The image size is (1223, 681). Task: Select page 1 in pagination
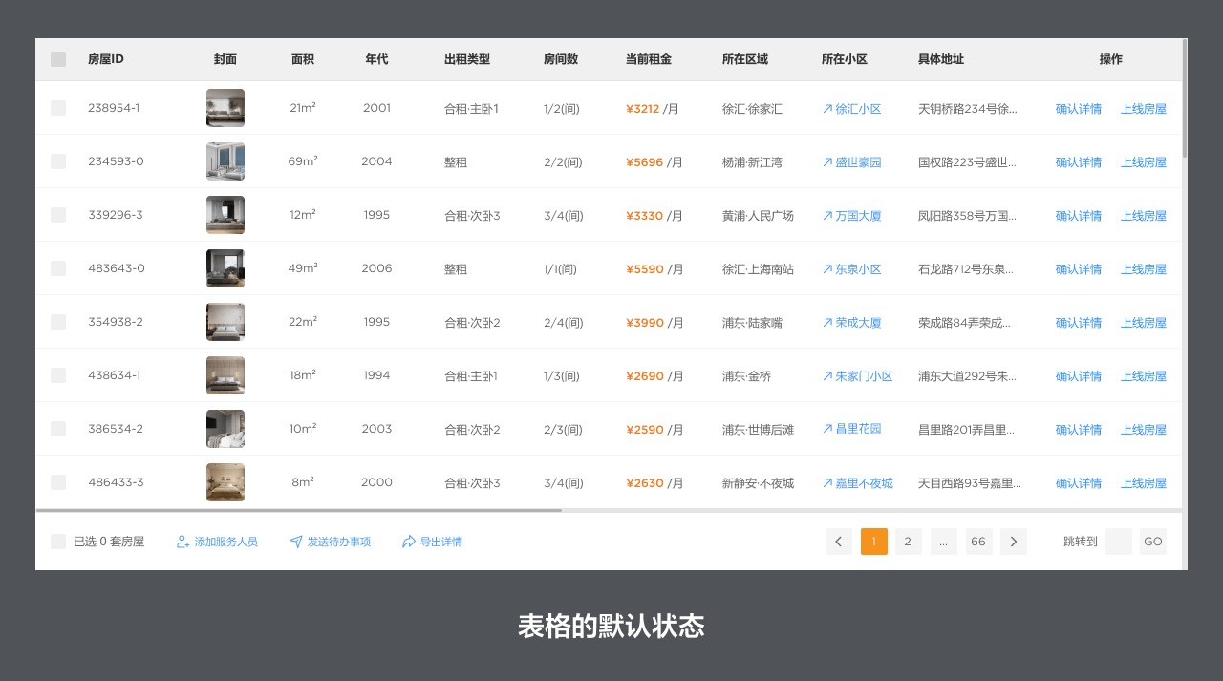pyautogui.click(x=874, y=542)
